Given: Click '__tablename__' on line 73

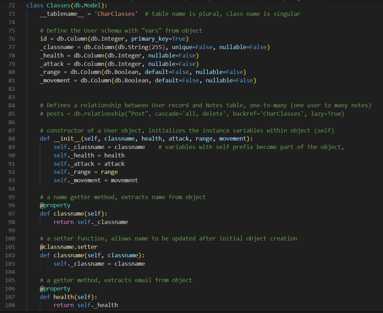Looking at the screenshot, I should [62, 14].
